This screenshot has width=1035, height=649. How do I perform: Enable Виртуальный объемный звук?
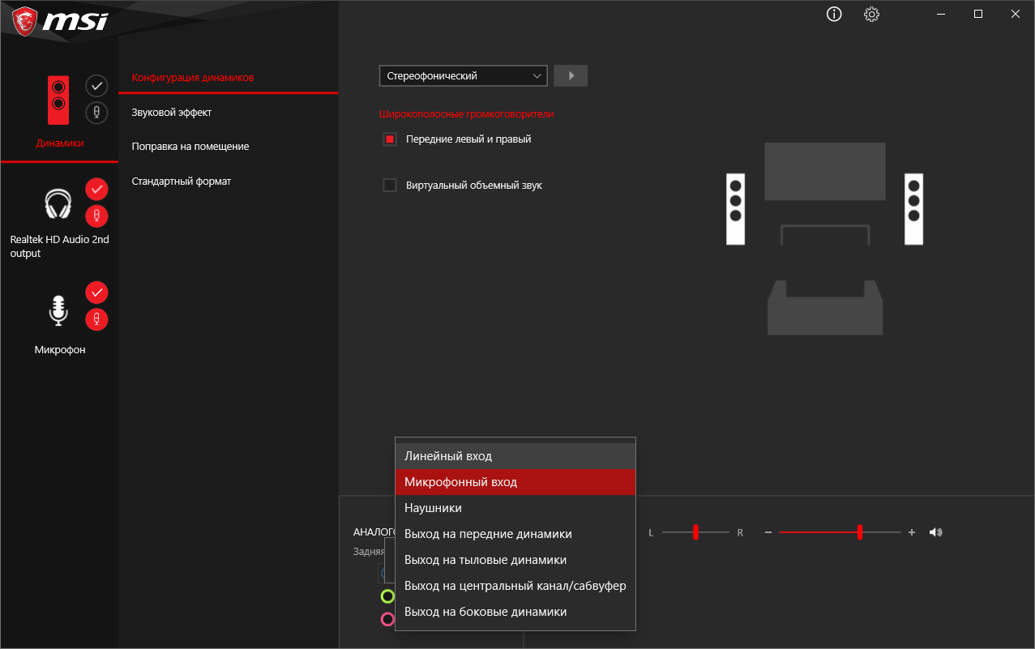(390, 186)
